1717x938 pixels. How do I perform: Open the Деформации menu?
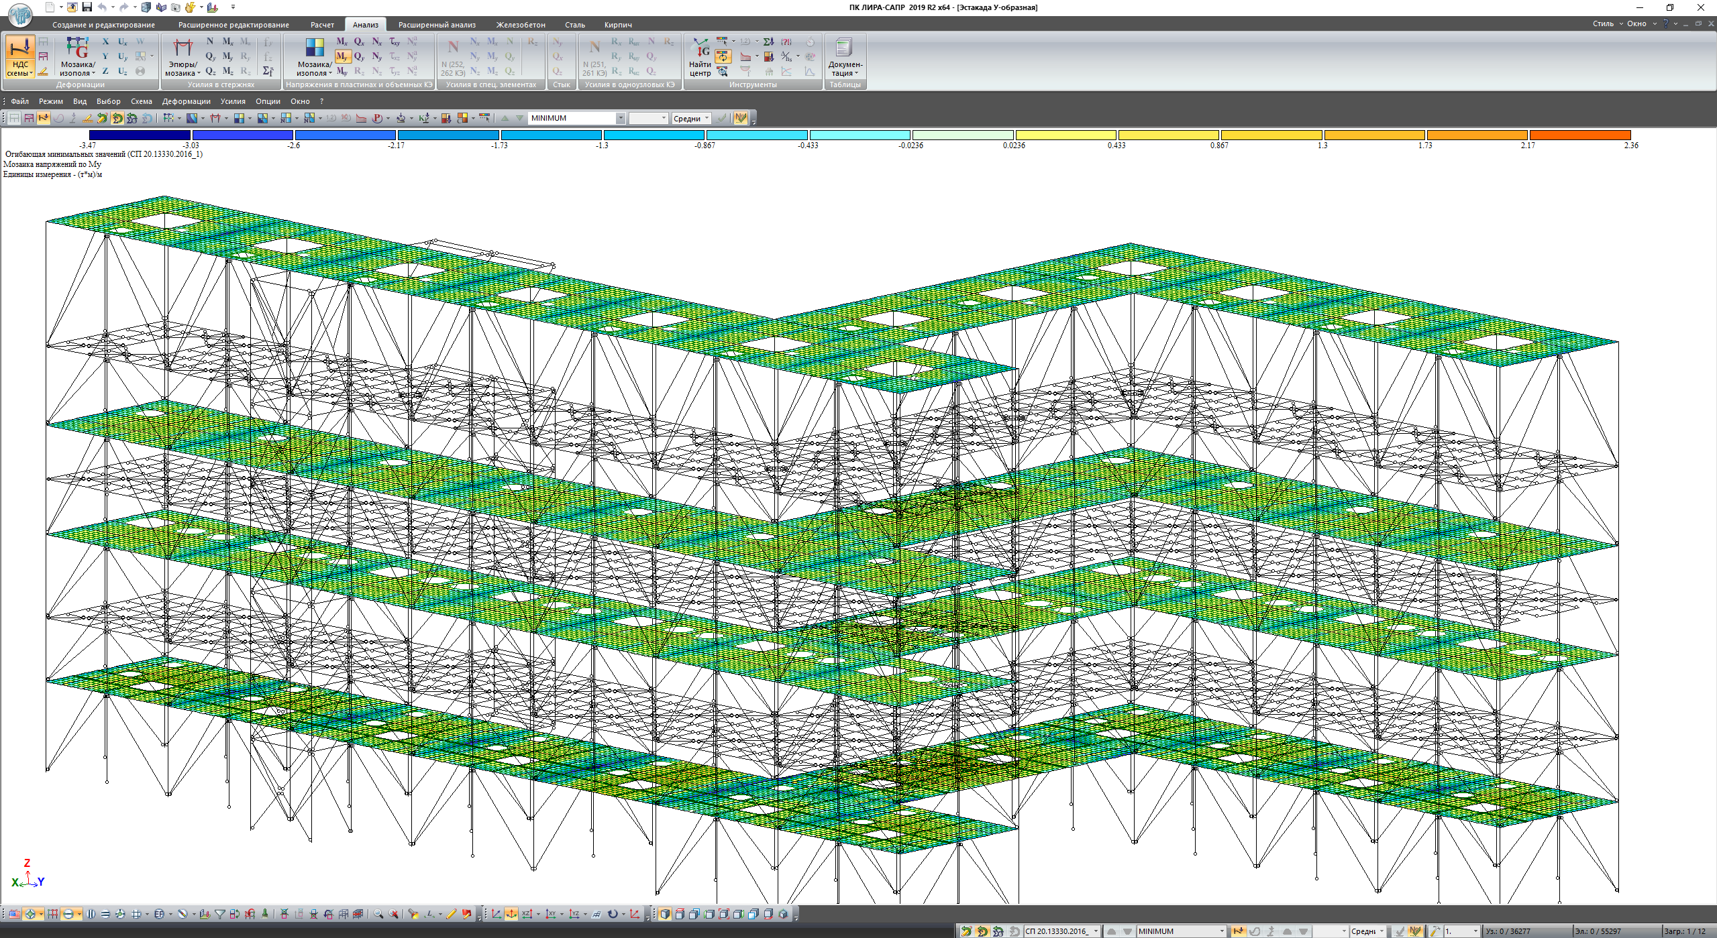[186, 101]
